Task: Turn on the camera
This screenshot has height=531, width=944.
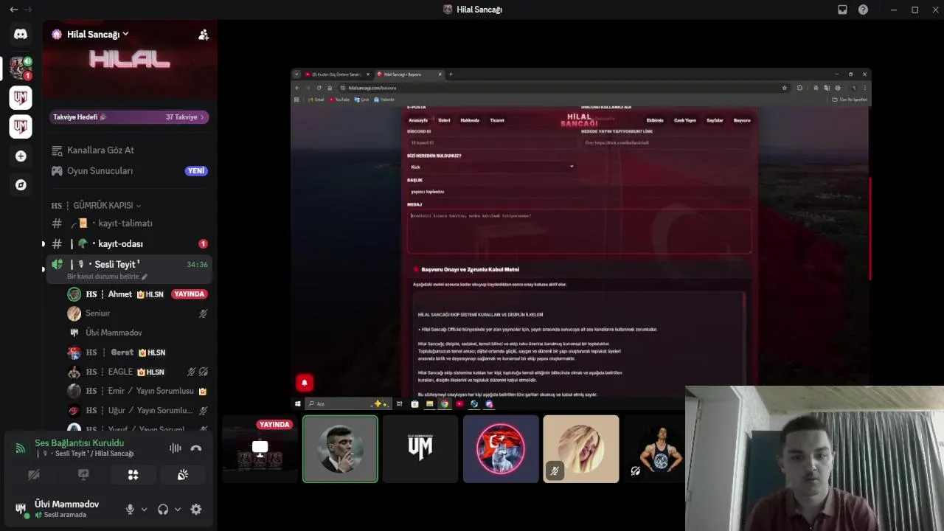Action: [33, 475]
